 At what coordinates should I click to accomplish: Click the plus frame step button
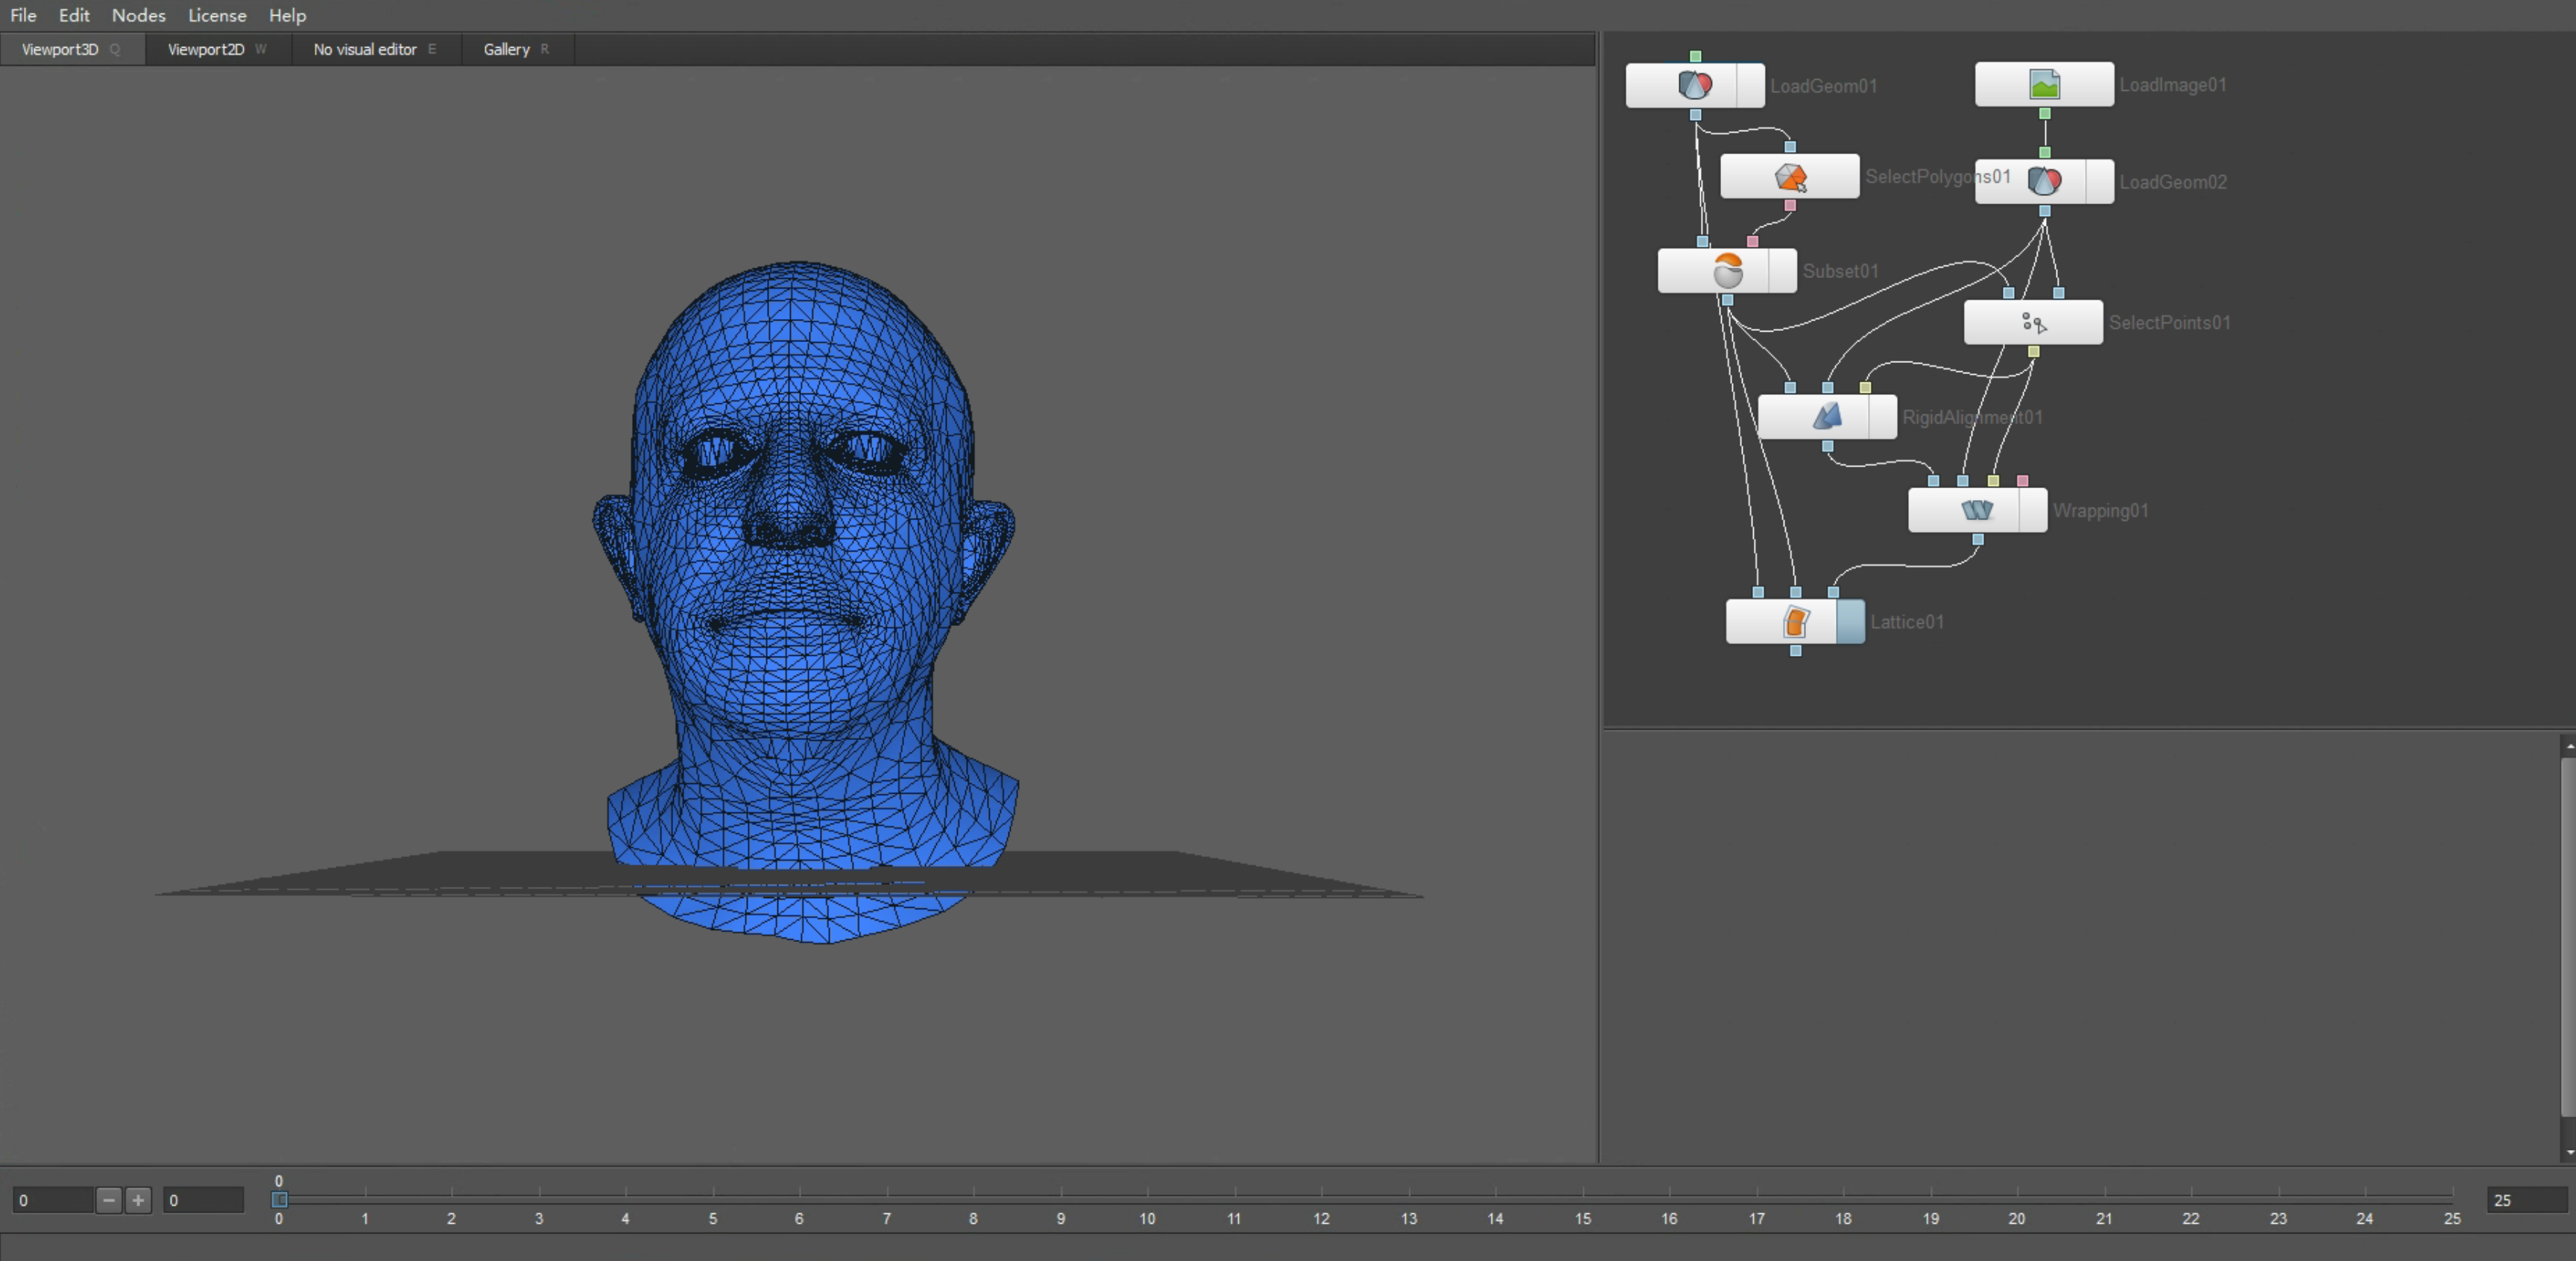138,1200
